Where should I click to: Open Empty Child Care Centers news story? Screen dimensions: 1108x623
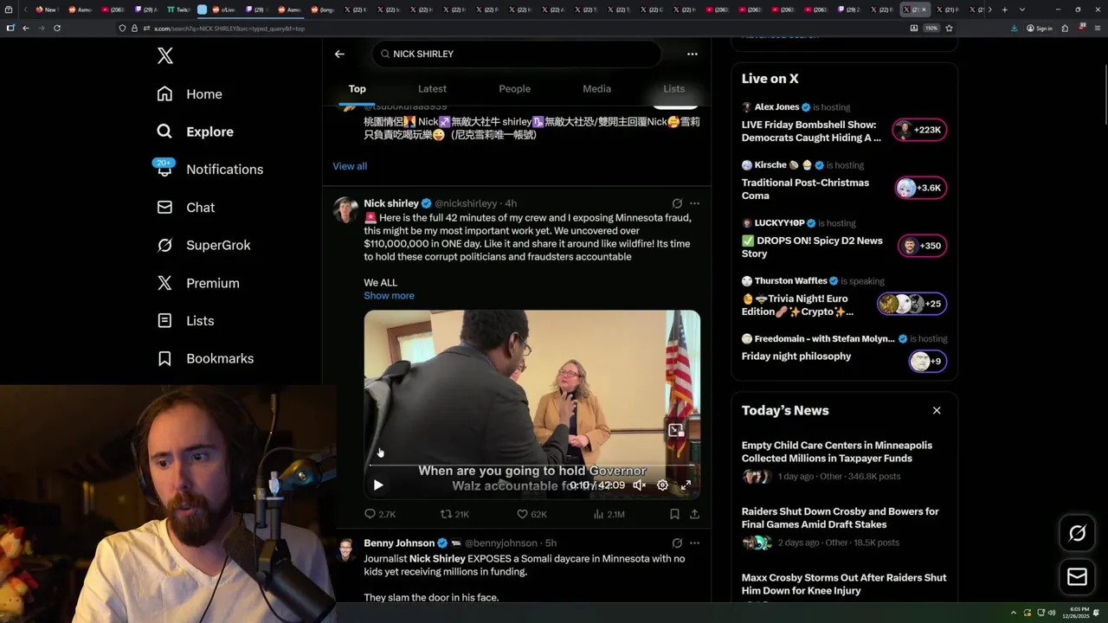pyautogui.click(x=844, y=464)
